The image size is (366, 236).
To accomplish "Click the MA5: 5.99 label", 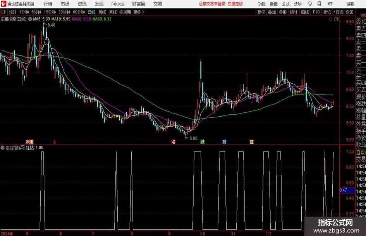I will 41,19.
